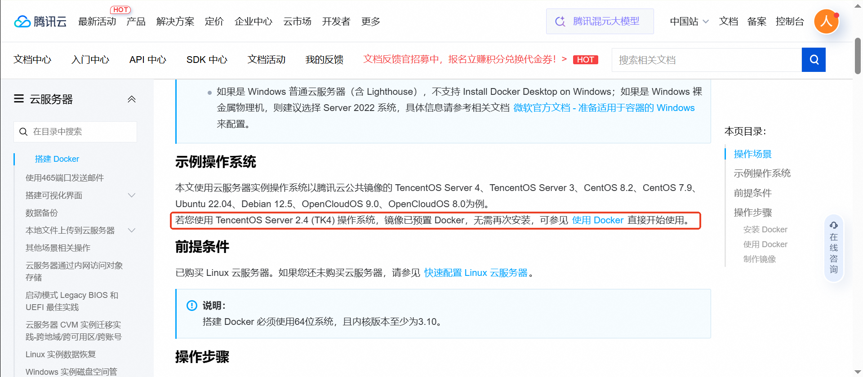
Task: Go to 控制台
Action: (x=790, y=22)
